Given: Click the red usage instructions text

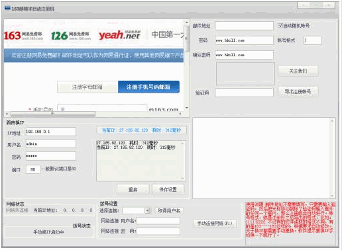Looking at the screenshot, I should tap(290, 220).
